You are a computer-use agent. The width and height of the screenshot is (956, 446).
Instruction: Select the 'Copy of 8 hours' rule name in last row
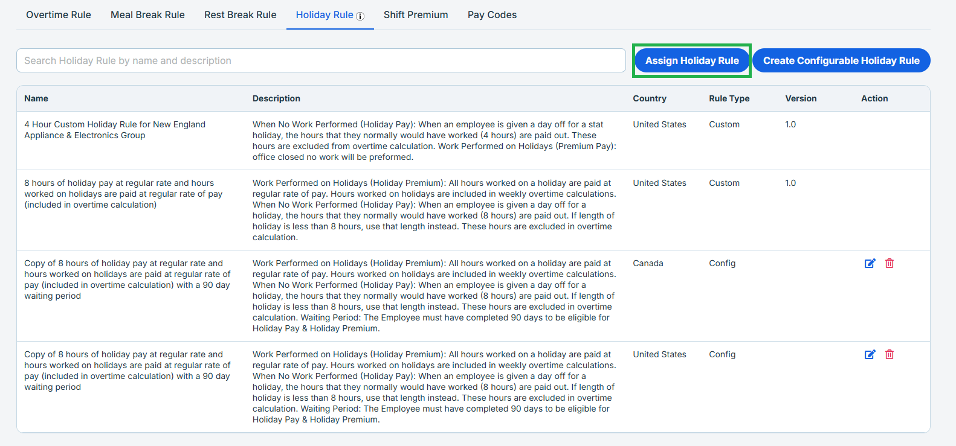127,371
